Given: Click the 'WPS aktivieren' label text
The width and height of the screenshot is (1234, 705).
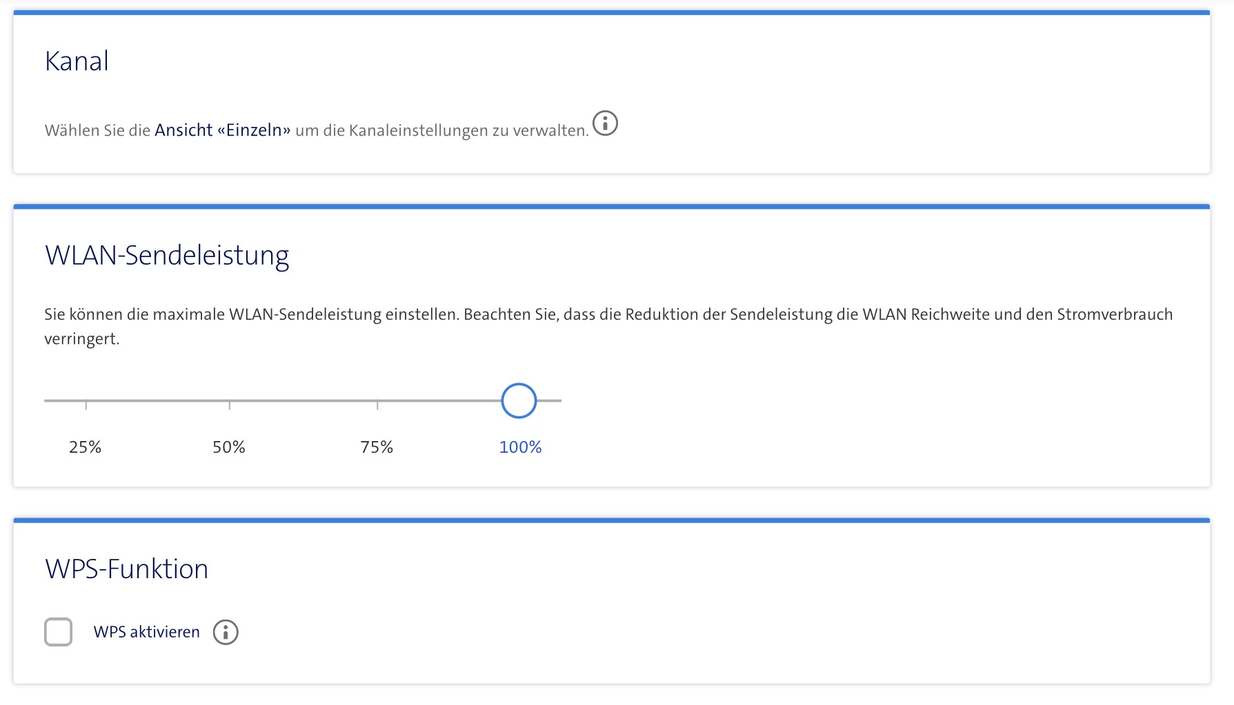Looking at the screenshot, I should point(146,632).
